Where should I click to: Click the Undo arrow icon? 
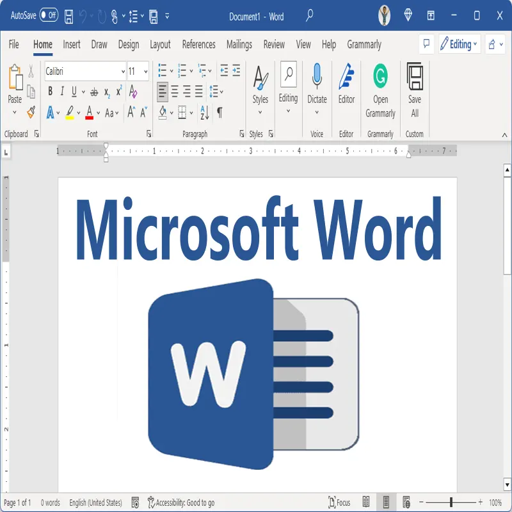(x=83, y=16)
